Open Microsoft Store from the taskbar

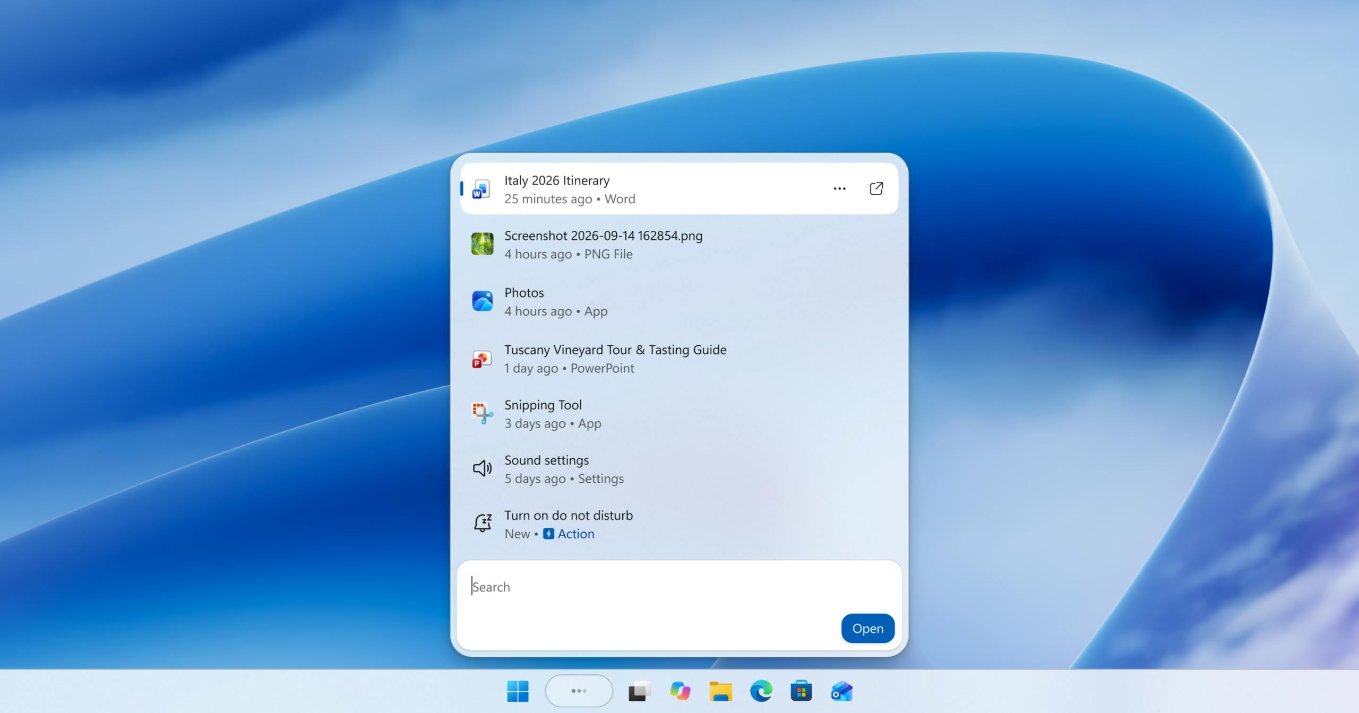point(801,691)
